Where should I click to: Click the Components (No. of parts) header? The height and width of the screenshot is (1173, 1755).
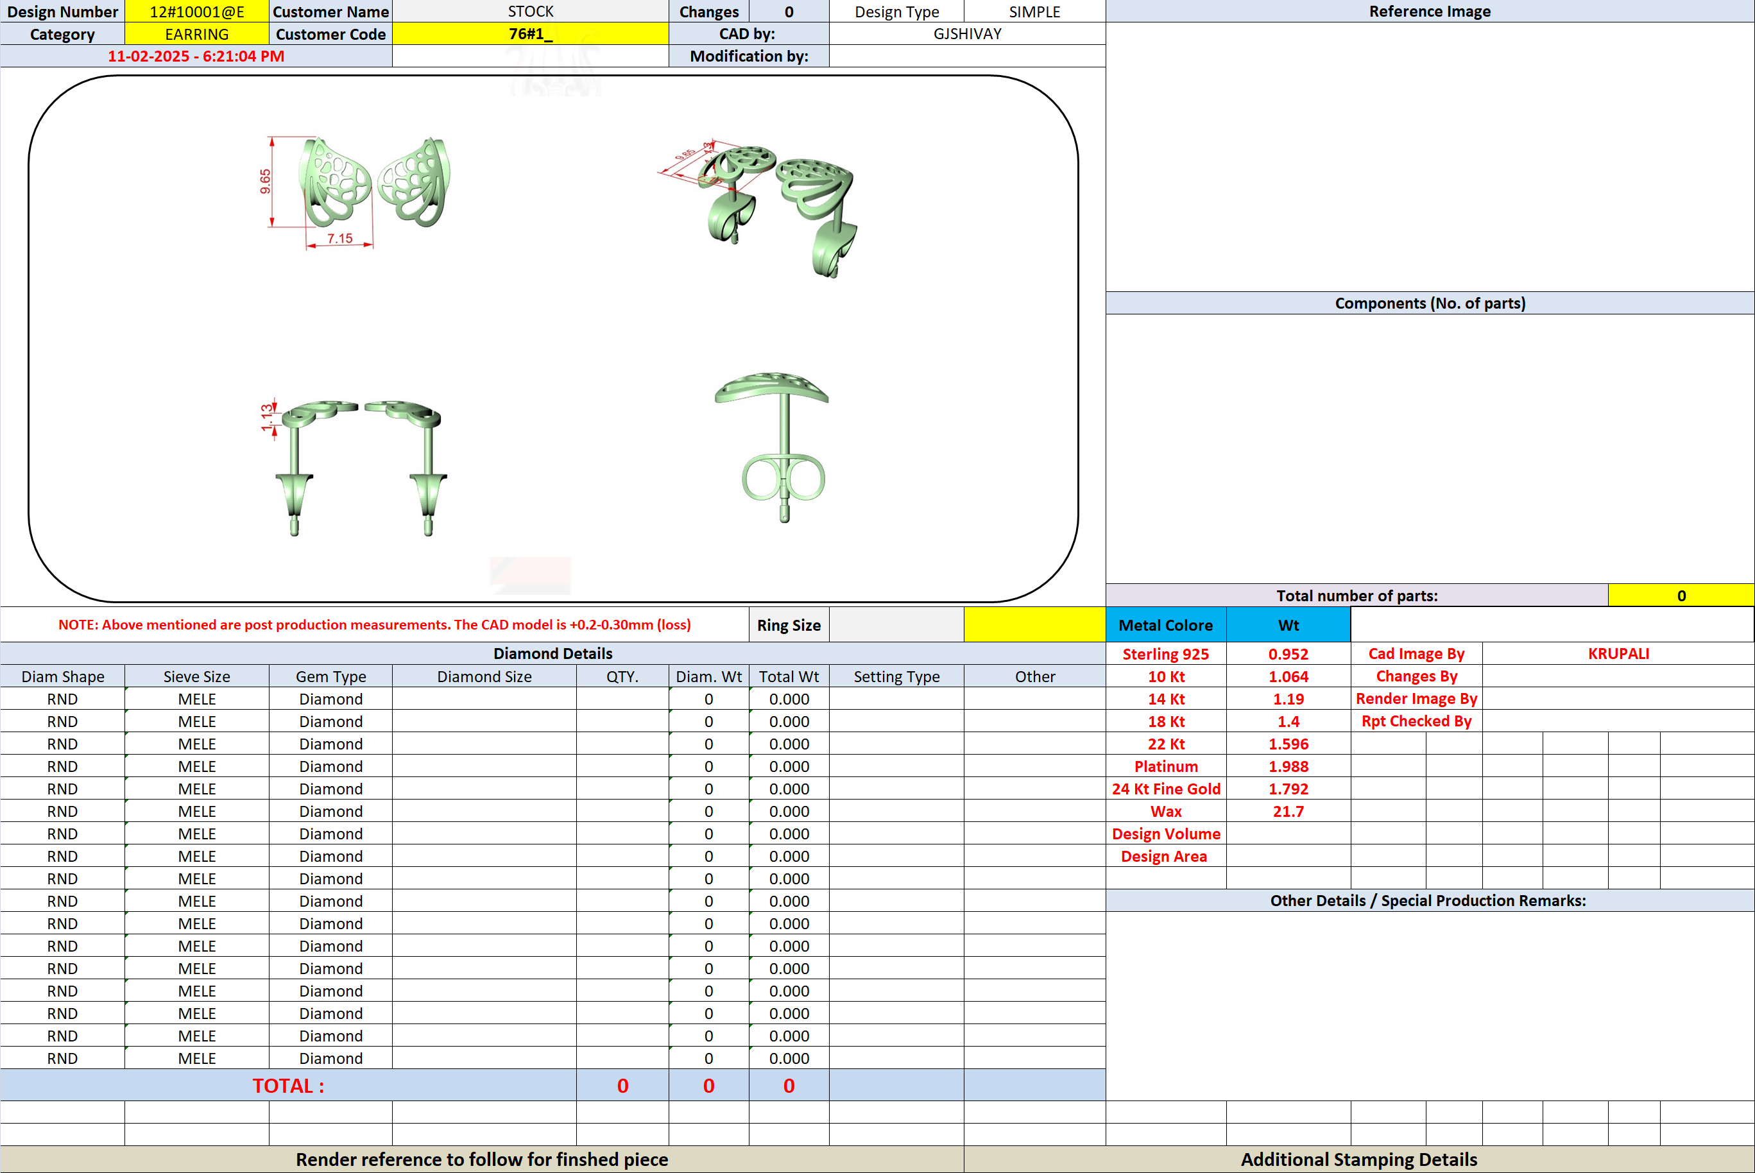1430,303
